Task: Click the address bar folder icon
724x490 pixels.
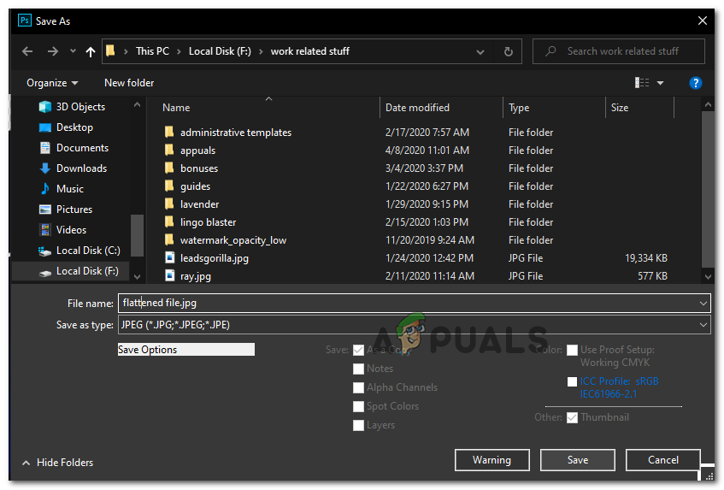Action: tap(110, 50)
